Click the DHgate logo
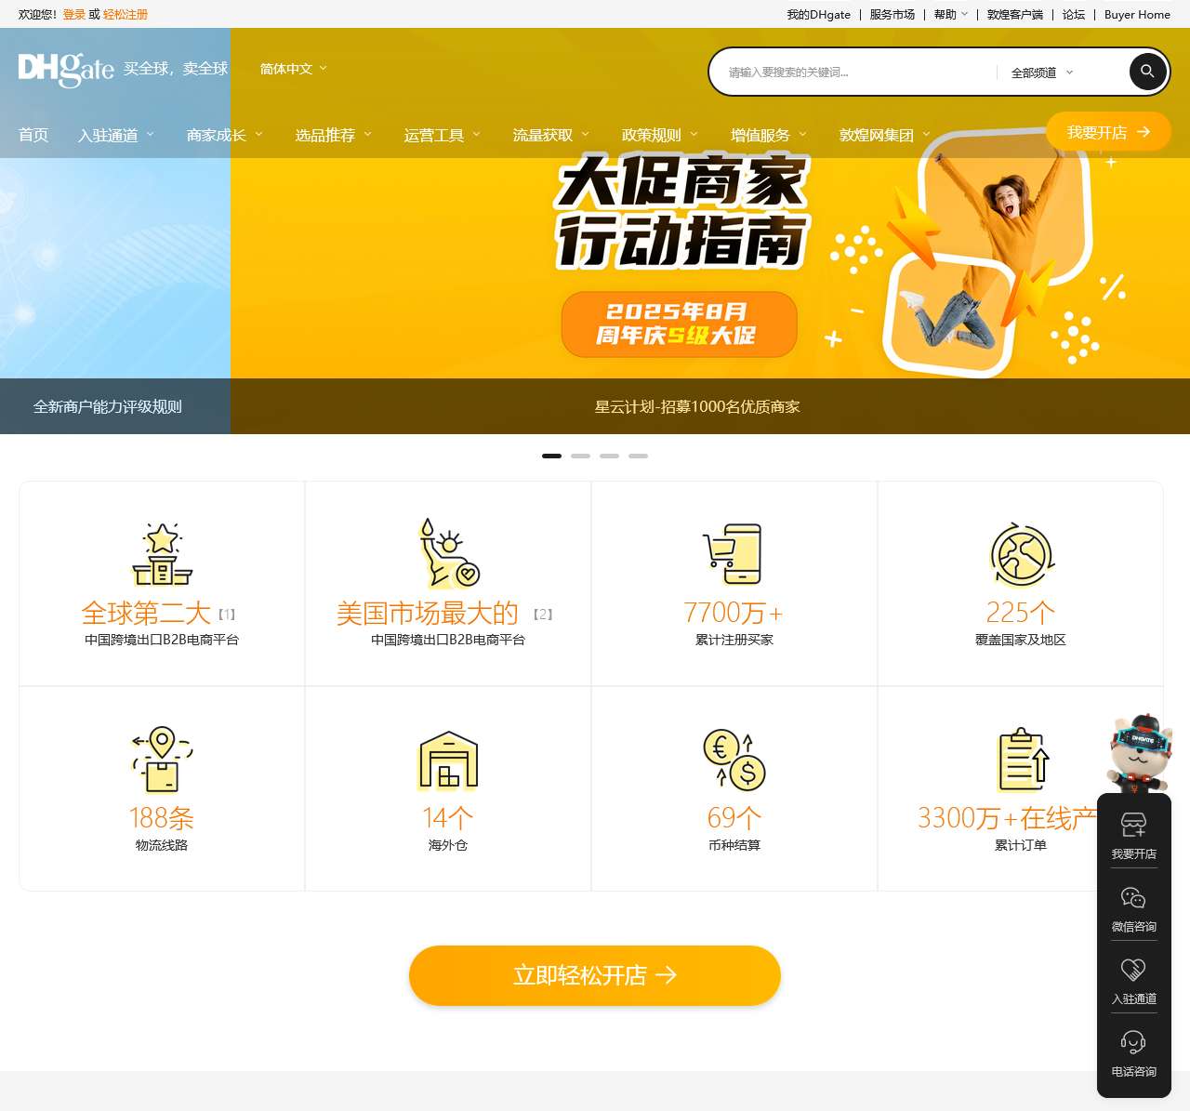Viewport: 1190px width, 1111px height. point(66,69)
